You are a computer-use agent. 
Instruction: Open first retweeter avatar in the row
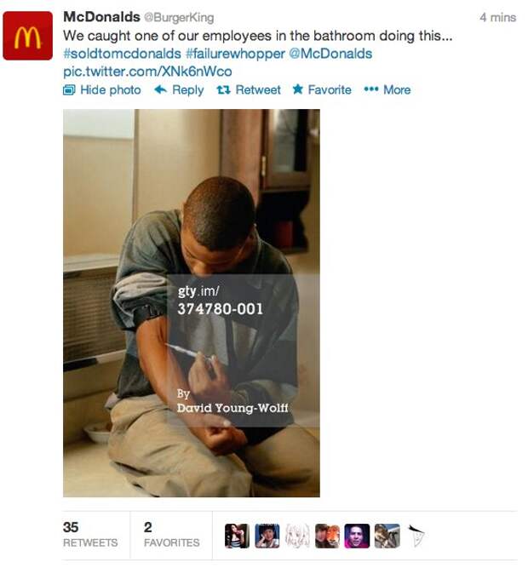click(x=237, y=536)
